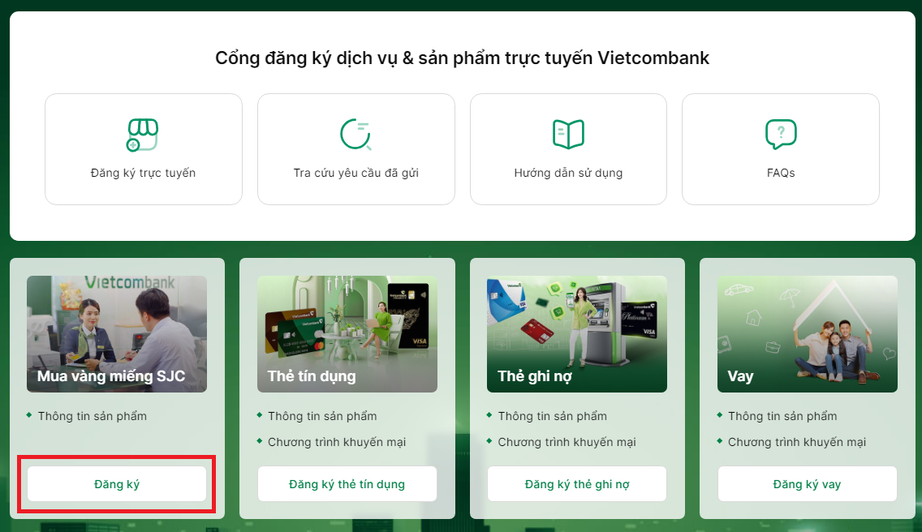Click the magnifier search icon for Tra cứu

[355, 134]
